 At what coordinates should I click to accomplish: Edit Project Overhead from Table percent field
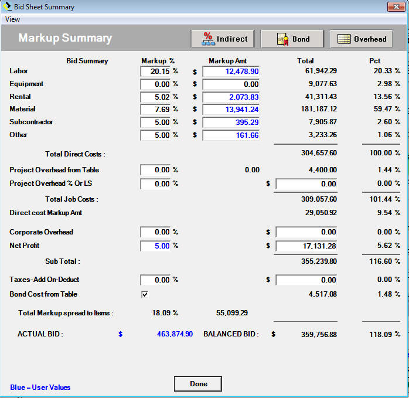pyautogui.click(x=155, y=170)
